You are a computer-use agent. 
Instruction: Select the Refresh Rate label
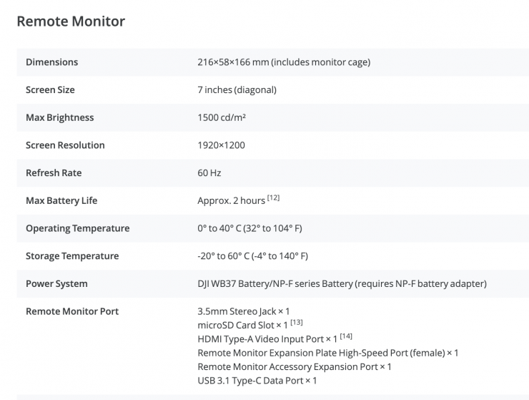[54, 173]
